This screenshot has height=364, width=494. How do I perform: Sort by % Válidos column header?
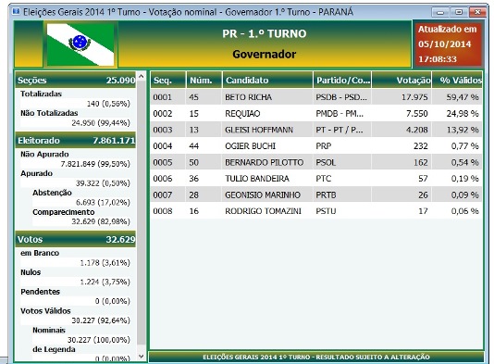457,81
